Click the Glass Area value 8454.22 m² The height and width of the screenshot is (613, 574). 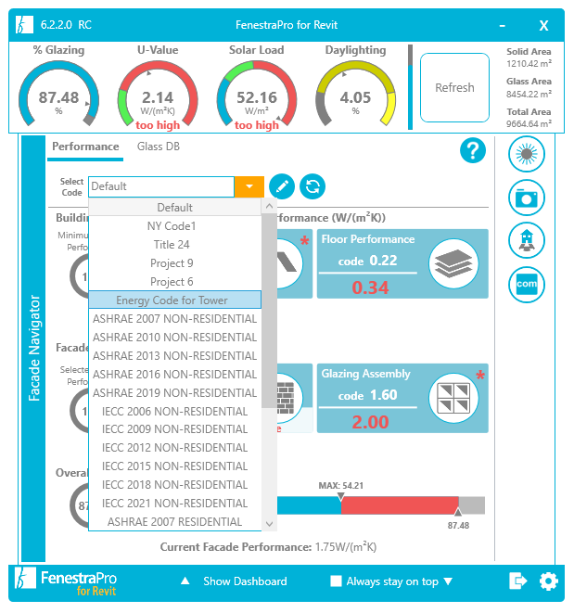pyautogui.click(x=529, y=94)
